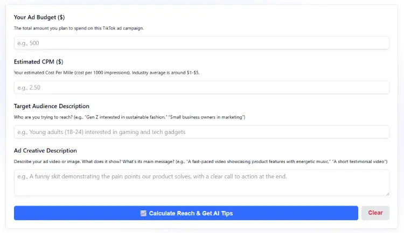Select the Target Audience Description field
The height and width of the screenshot is (233, 404).
tap(202, 132)
